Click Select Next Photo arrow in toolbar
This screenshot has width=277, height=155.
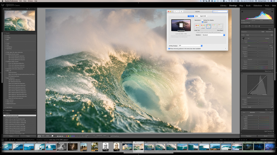click(x=80, y=136)
